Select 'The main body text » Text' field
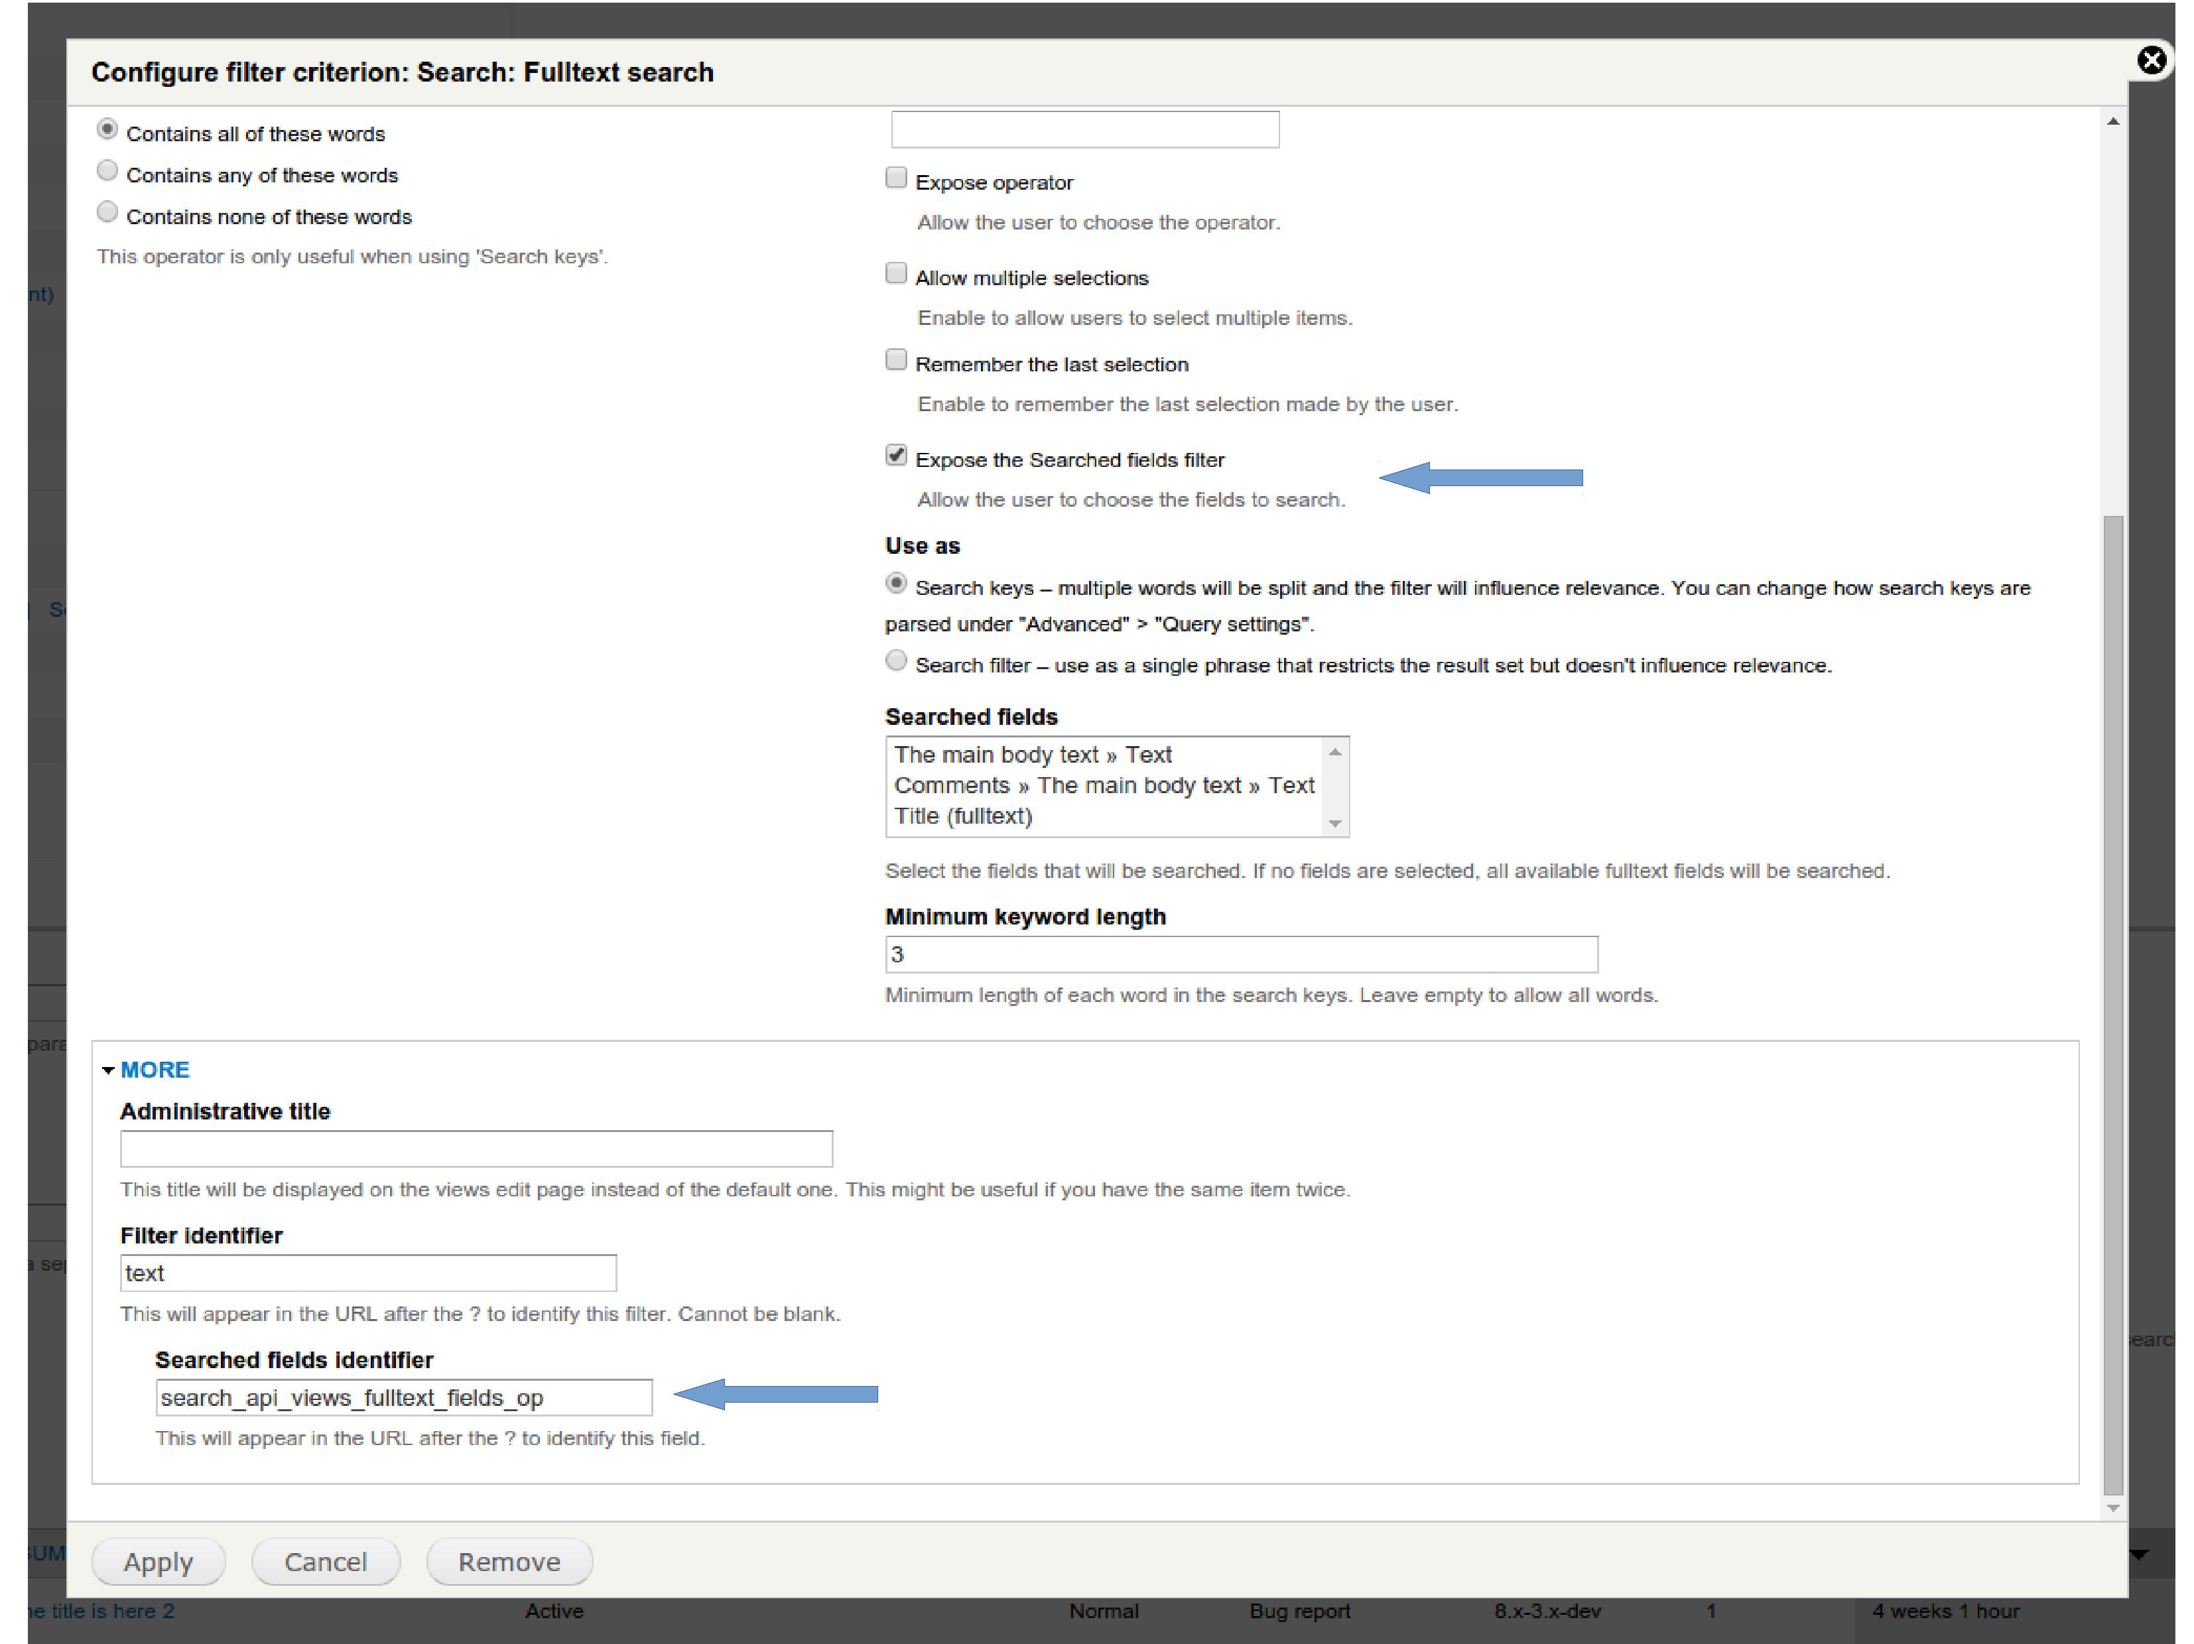The image size is (2194, 1644). point(1033,755)
